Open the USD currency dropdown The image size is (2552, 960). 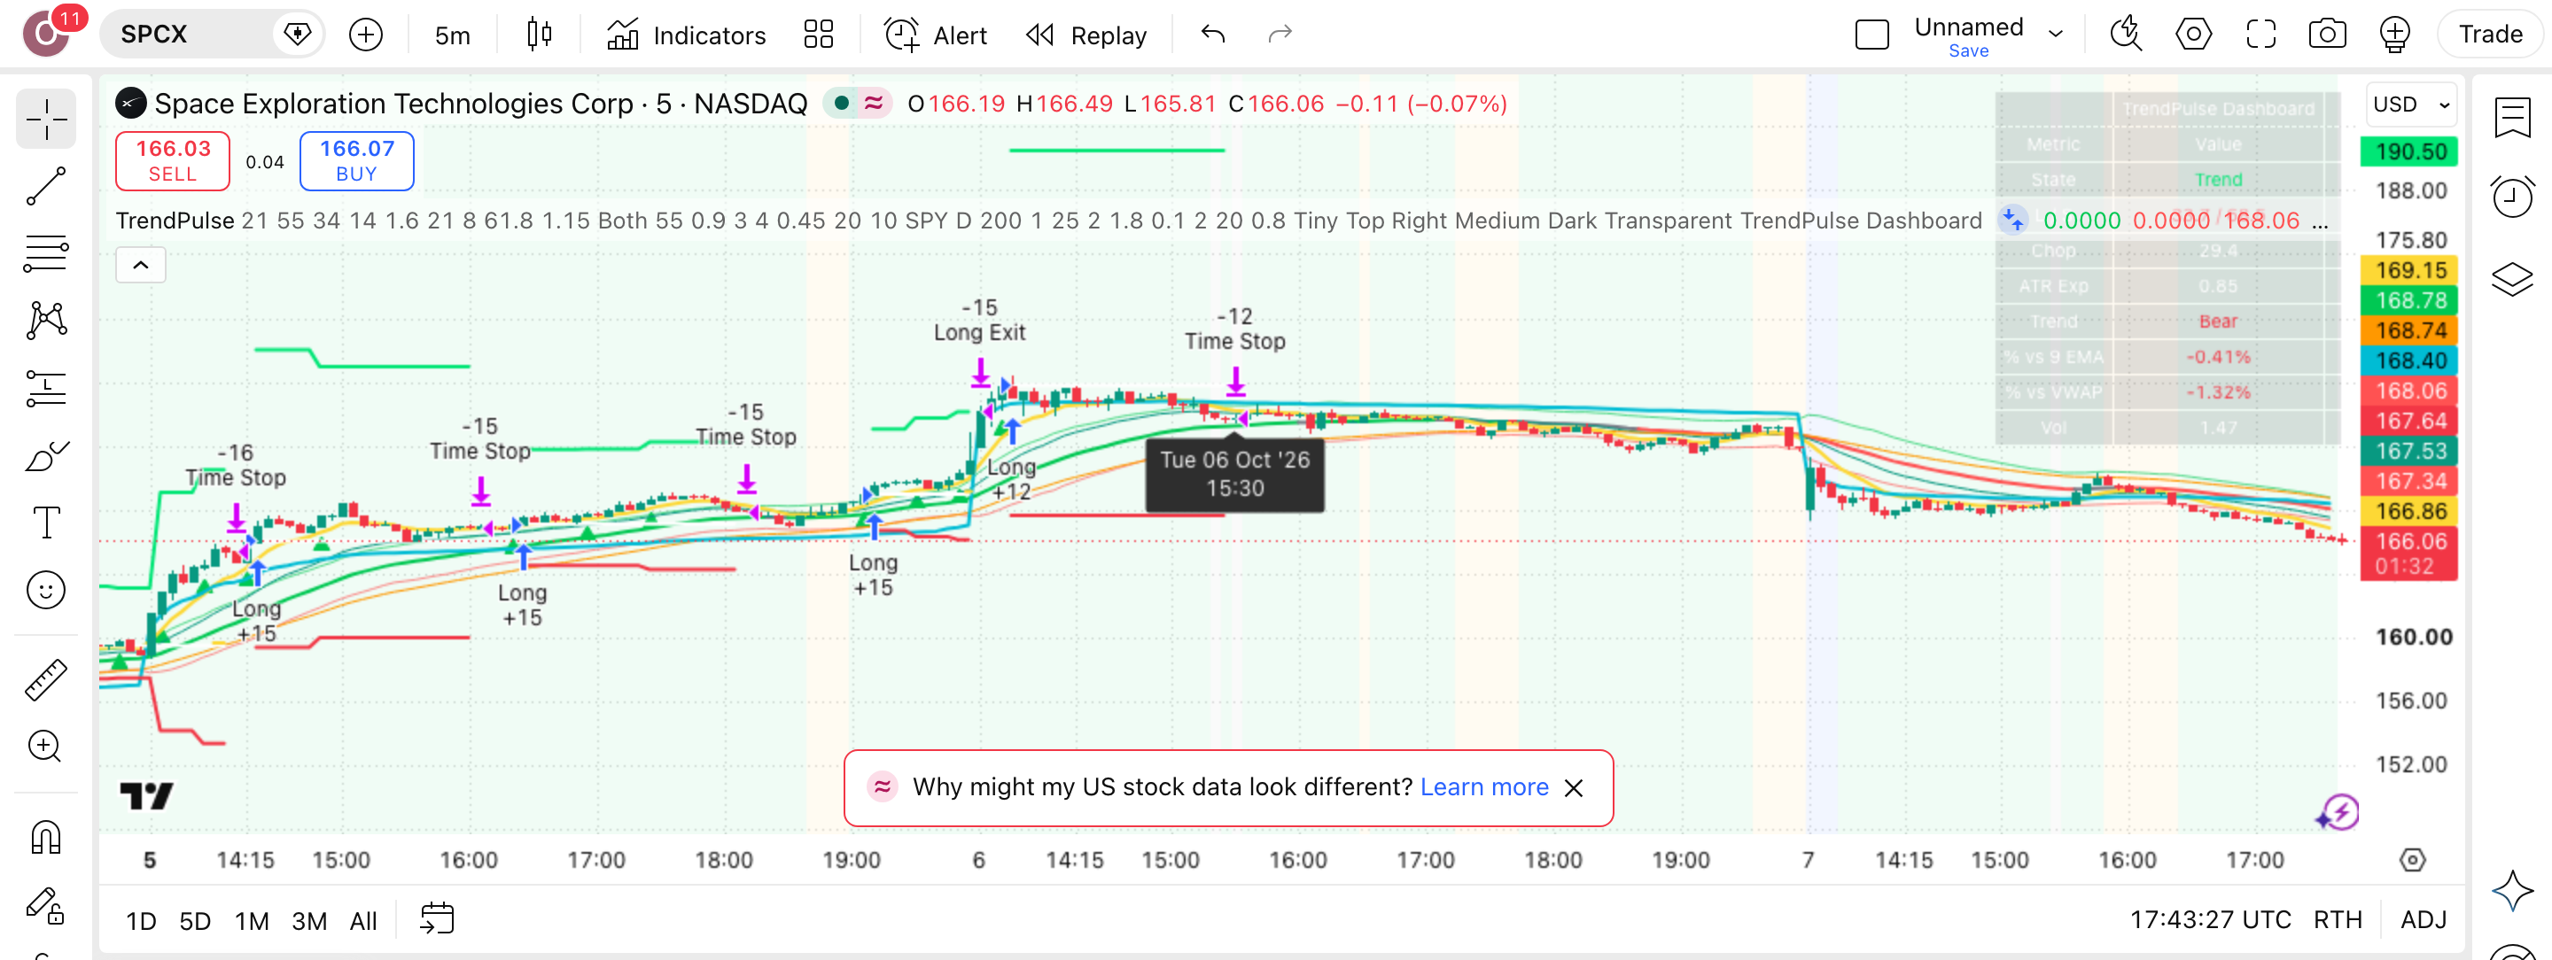pyautogui.click(x=2411, y=104)
